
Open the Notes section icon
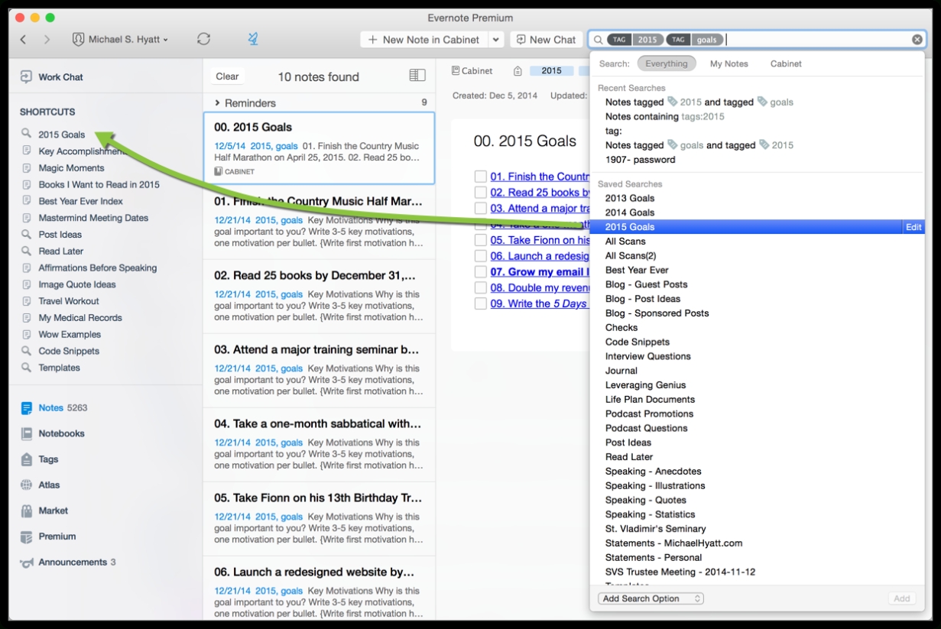click(27, 408)
